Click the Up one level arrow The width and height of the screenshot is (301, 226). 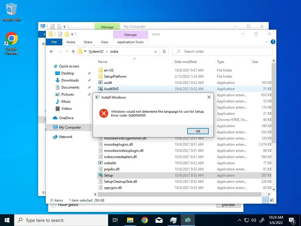click(73, 51)
